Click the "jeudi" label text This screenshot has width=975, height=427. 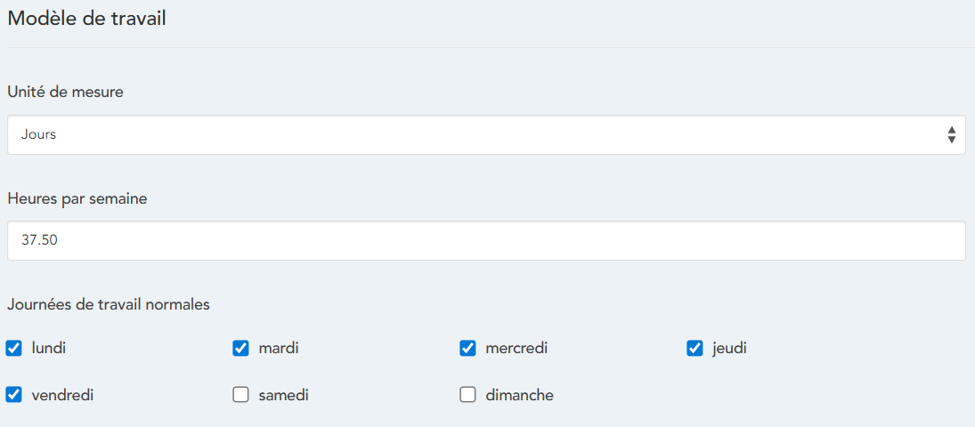coord(729,349)
